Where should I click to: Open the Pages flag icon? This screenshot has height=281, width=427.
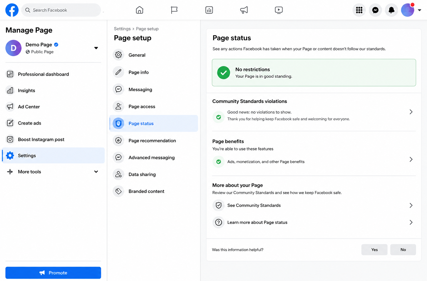click(x=174, y=10)
